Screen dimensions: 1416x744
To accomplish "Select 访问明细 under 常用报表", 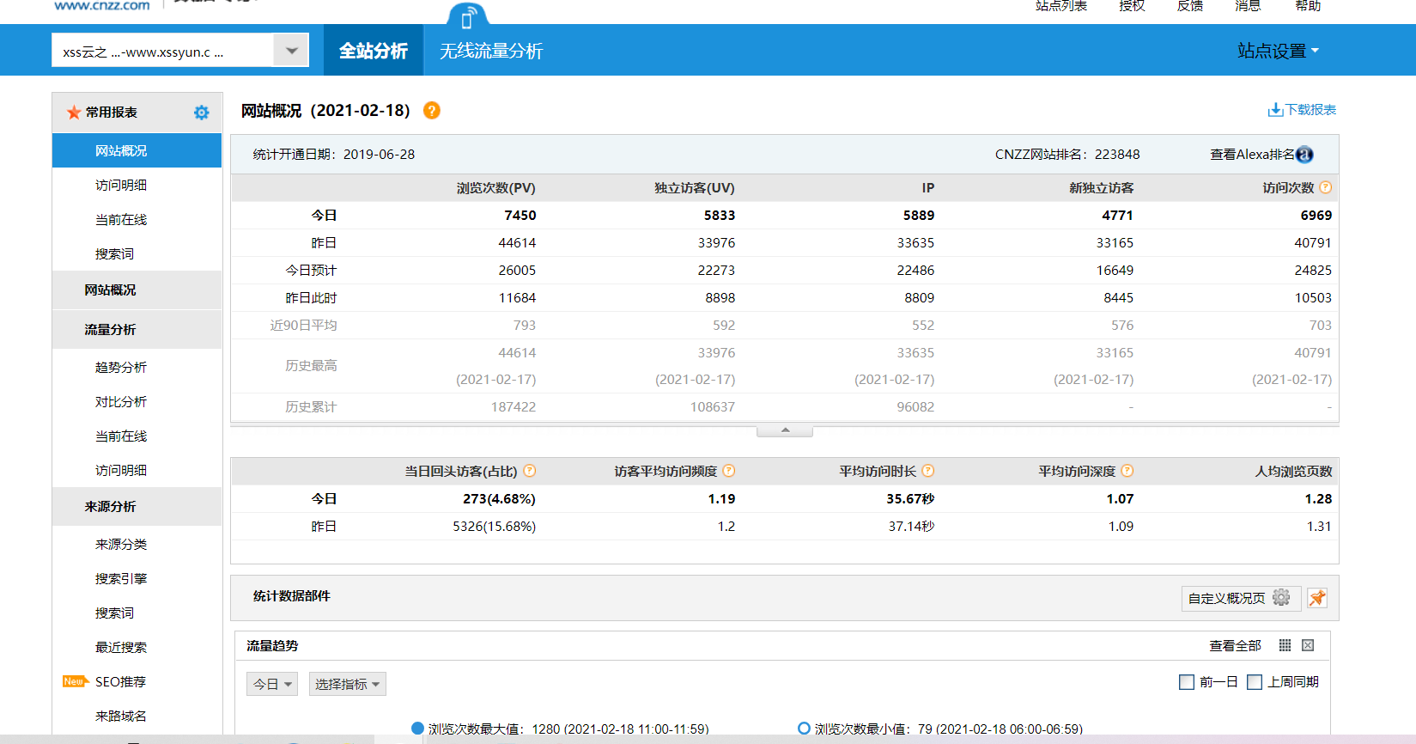I will point(121,186).
